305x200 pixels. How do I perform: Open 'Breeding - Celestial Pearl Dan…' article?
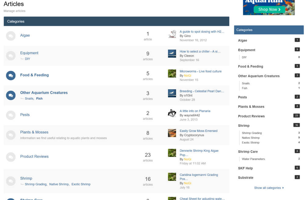(202, 91)
